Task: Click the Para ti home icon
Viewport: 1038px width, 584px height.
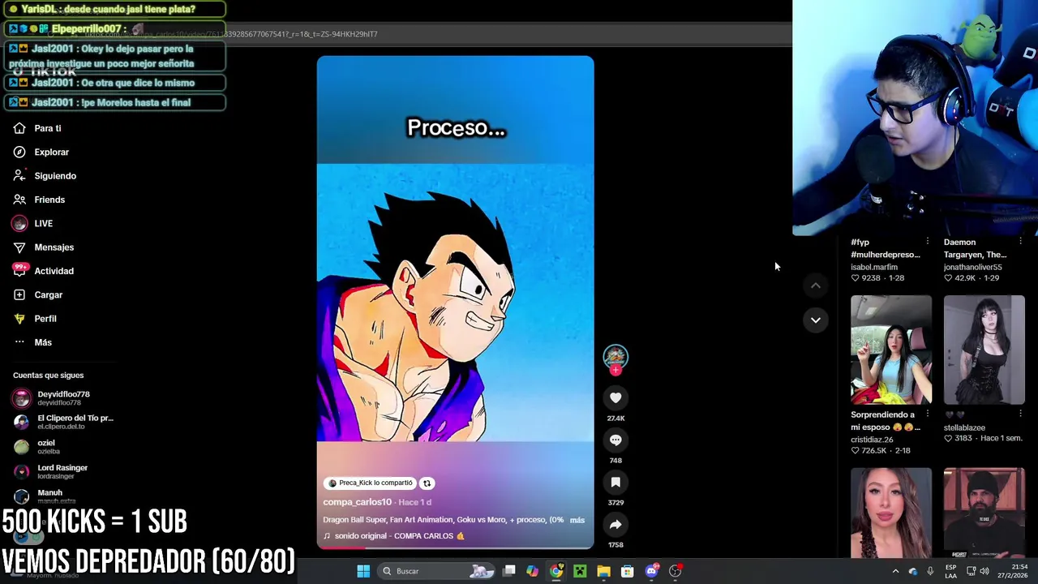Action: (x=19, y=128)
